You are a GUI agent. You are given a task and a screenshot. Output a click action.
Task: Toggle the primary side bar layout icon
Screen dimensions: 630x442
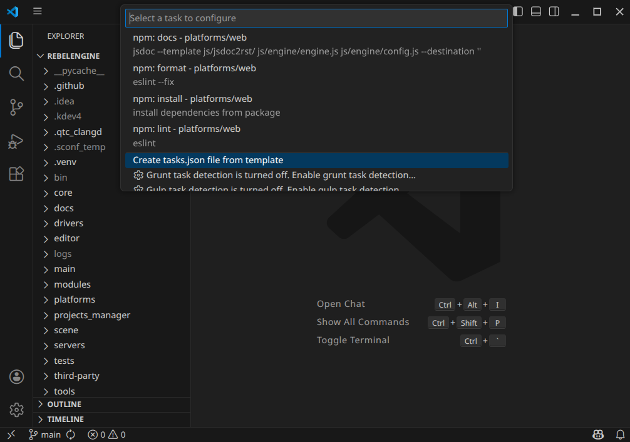(x=518, y=11)
